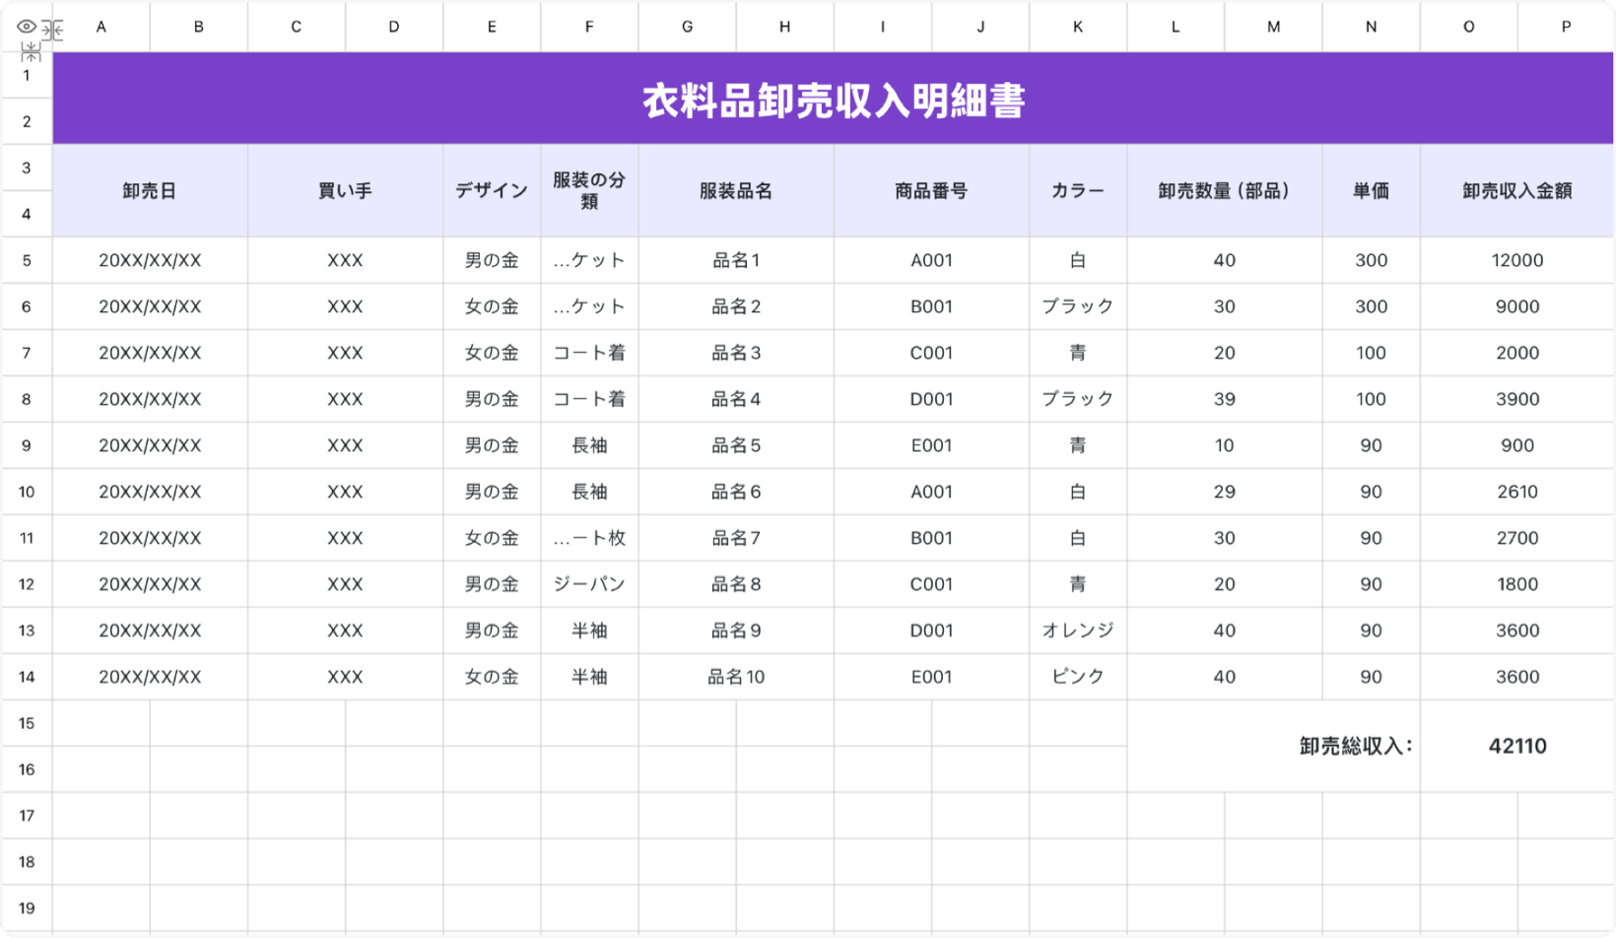The height and width of the screenshot is (938, 1616).
Task: Click 長袖 in the 品名5 row
Action: [589, 445]
